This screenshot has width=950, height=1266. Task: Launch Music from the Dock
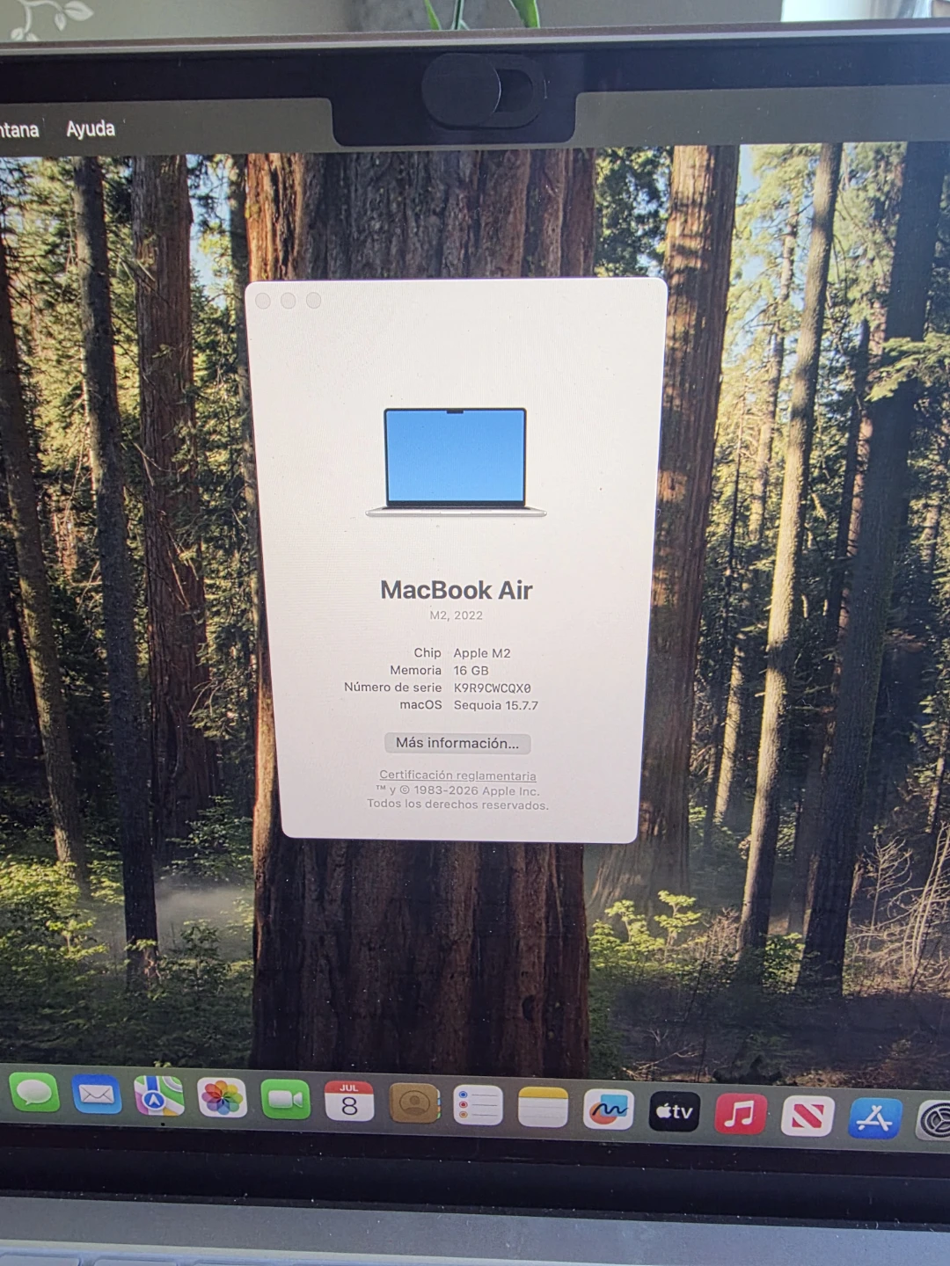741,1114
